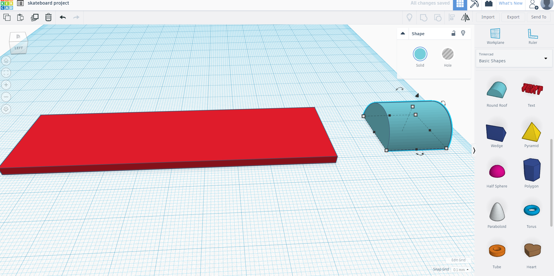The height and width of the screenshot is (276, 554).
Task: Select the Ruler tool
Action: tap(533, 36)
